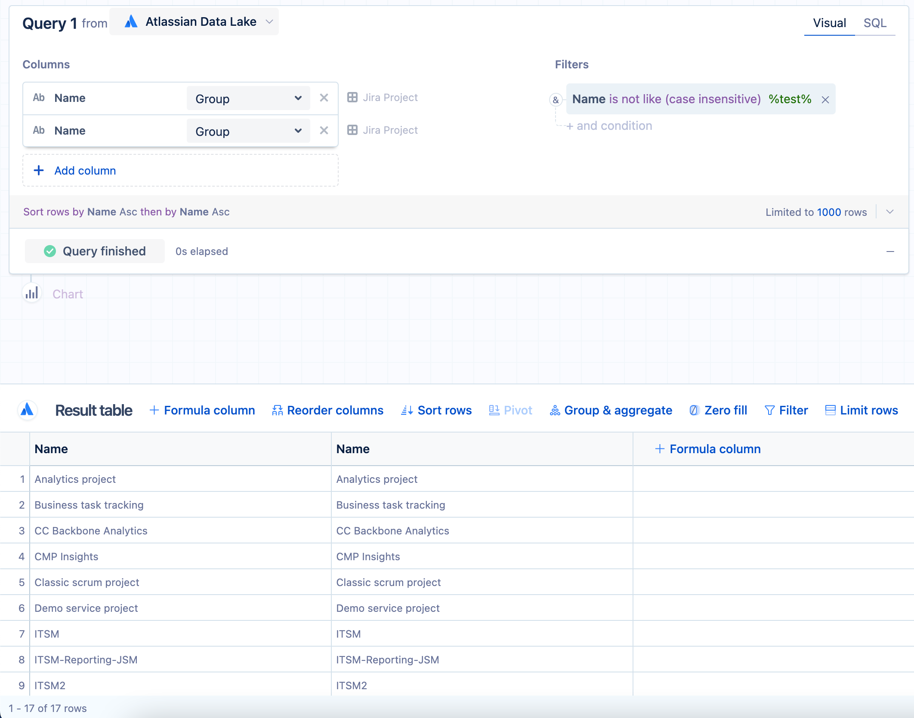Open second Name column Group dropdown
The height and width of the screenshot is (718, 914).
248,131
